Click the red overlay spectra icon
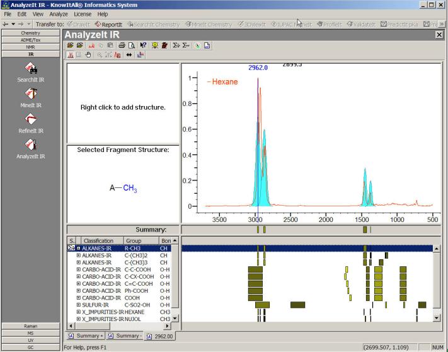The width and height of the screenshot is (448, 352). [x=117, y=55]
